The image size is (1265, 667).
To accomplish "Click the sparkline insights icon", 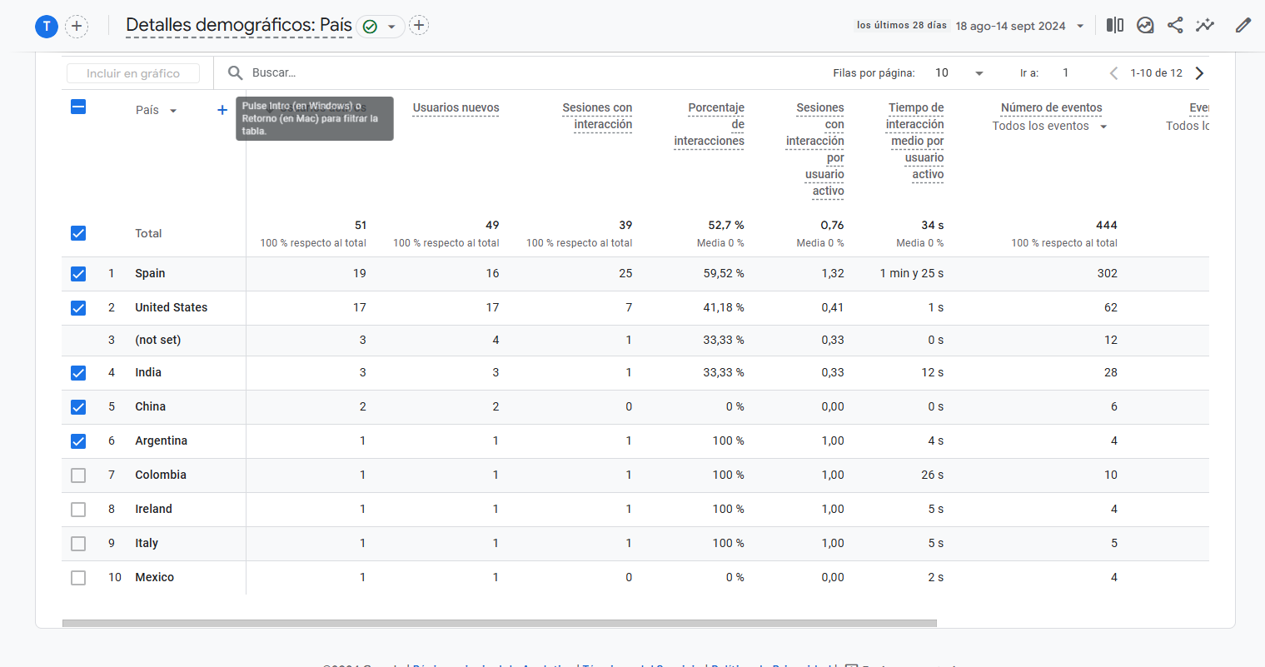I will click(1205, 25).
